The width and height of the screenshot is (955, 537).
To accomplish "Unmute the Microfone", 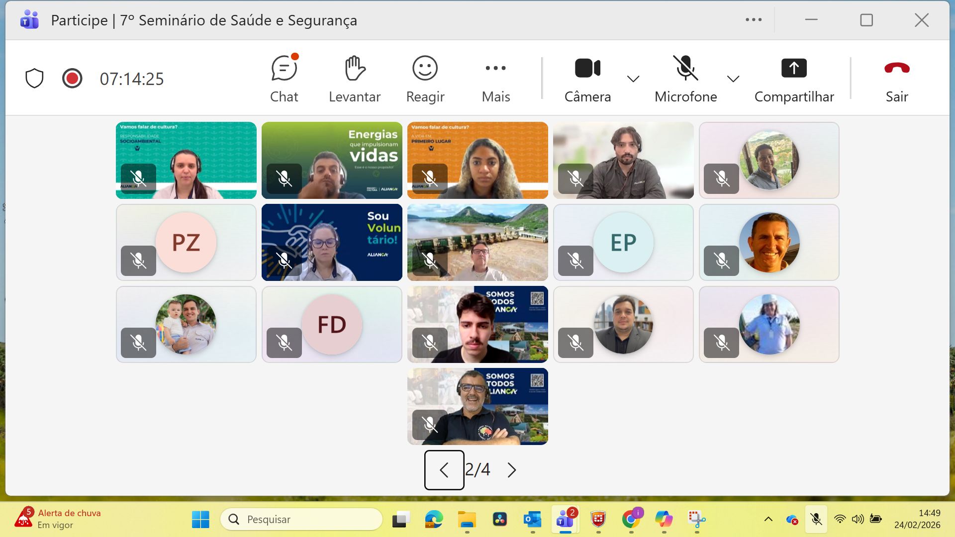I will tap(685, 79).
